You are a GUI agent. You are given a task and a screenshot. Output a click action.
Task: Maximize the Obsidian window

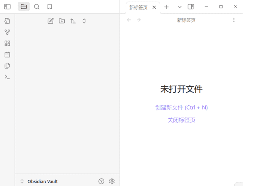point(221,6)
